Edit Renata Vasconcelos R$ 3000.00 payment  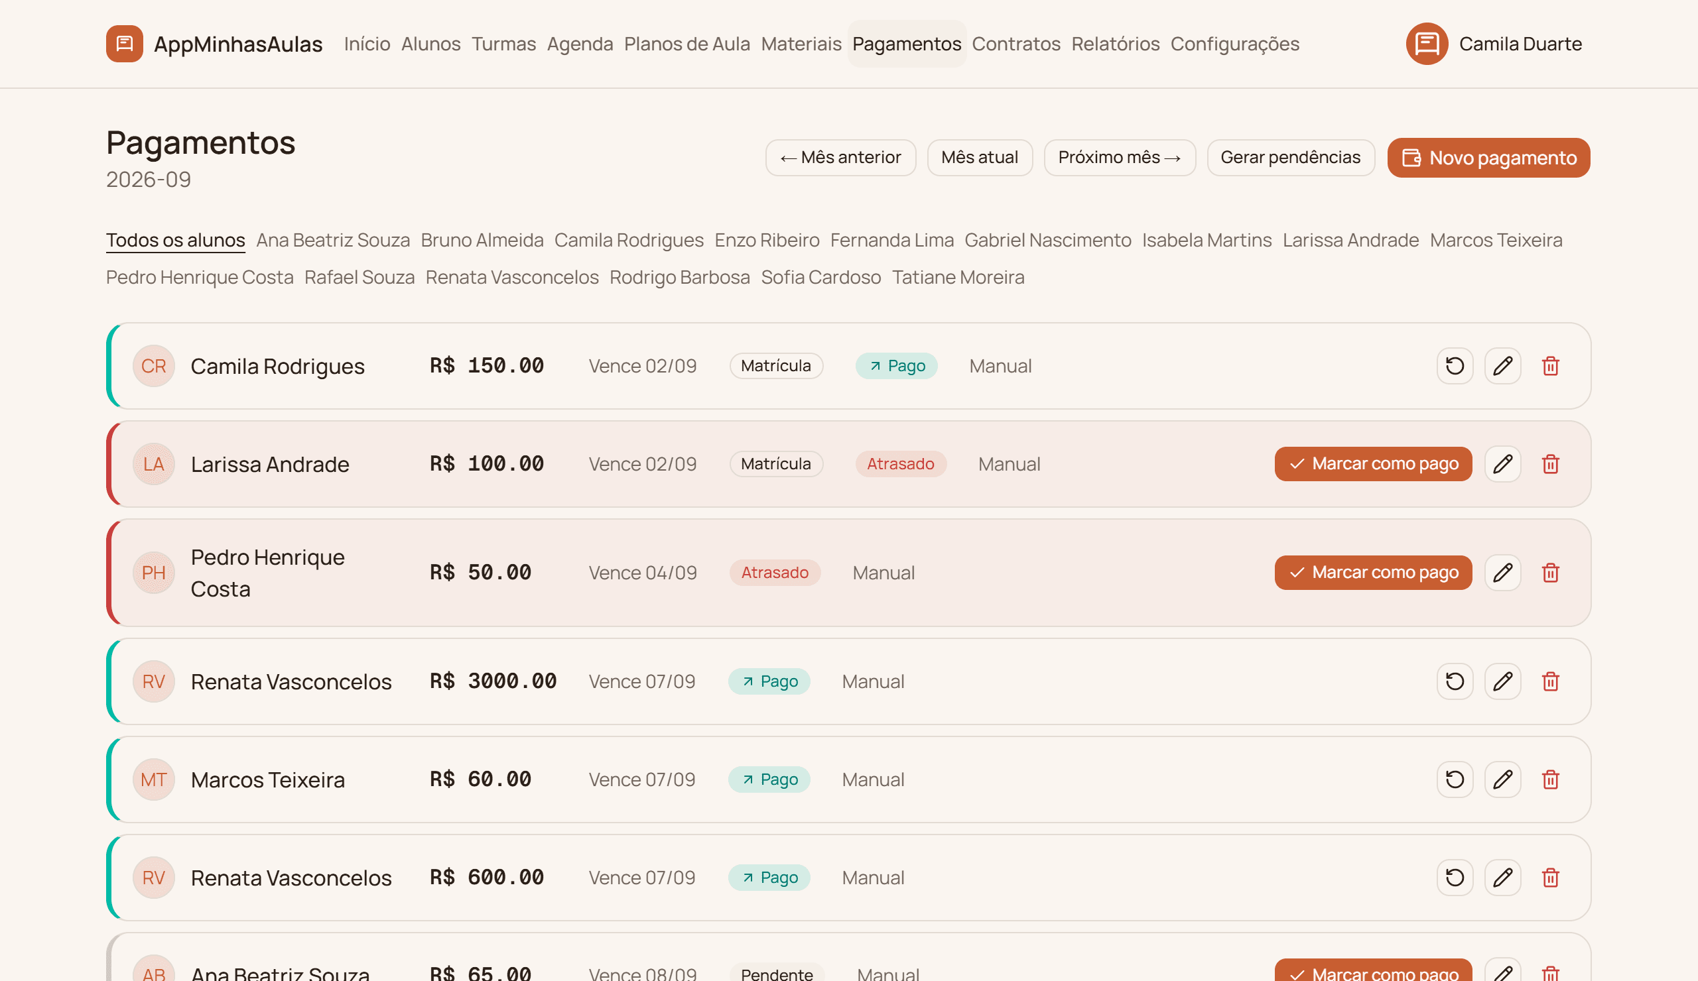(1502, 681)
